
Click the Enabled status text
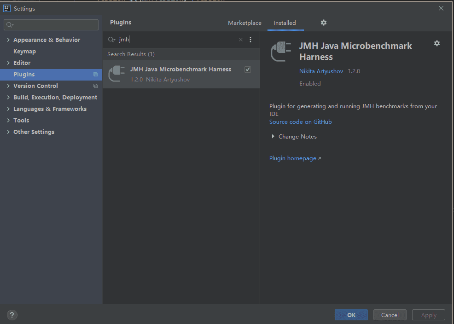310,84
